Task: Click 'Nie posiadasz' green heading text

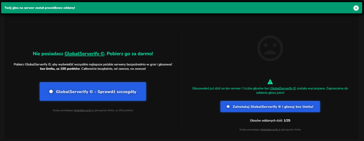Action: (x=48, y=54)
